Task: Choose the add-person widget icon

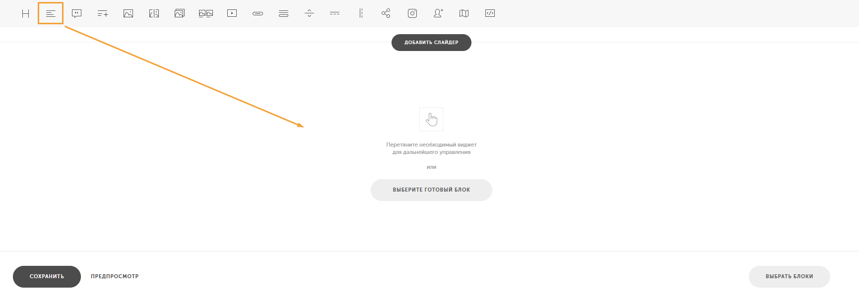Action: (438, 13)
